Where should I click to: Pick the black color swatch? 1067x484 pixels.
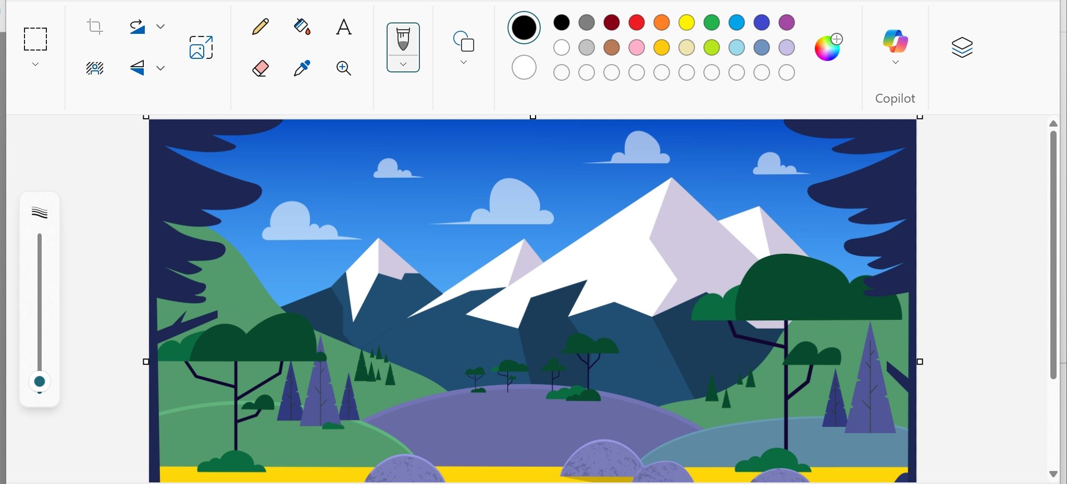pos(562,22)
